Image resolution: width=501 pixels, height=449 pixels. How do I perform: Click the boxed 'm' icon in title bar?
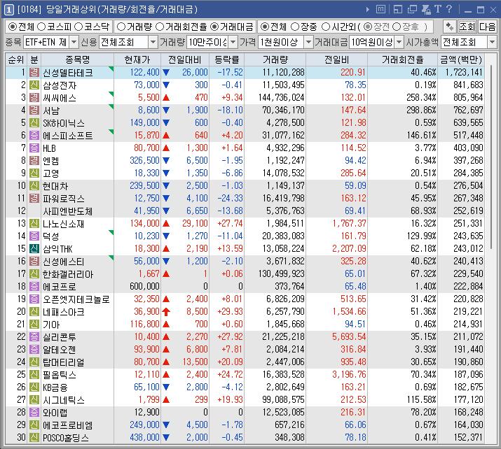pos(380,10)
